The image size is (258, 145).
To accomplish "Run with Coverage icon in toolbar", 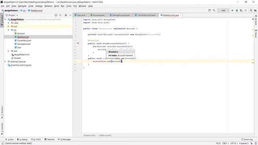I will pos(241,10).
